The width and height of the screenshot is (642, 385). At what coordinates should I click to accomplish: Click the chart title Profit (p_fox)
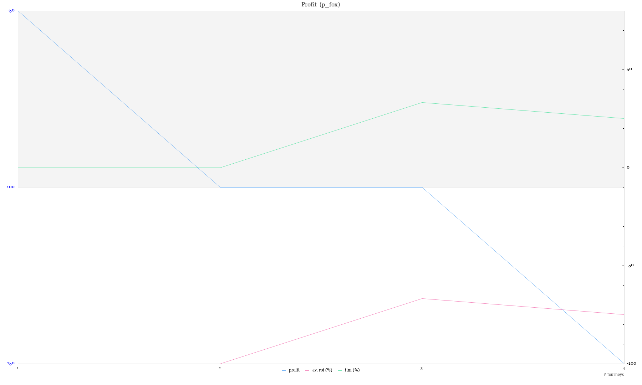tap(321, 5)
